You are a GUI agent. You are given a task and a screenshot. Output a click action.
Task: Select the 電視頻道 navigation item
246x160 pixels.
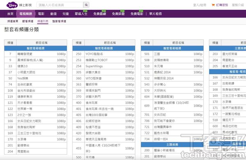pos(26,14)
